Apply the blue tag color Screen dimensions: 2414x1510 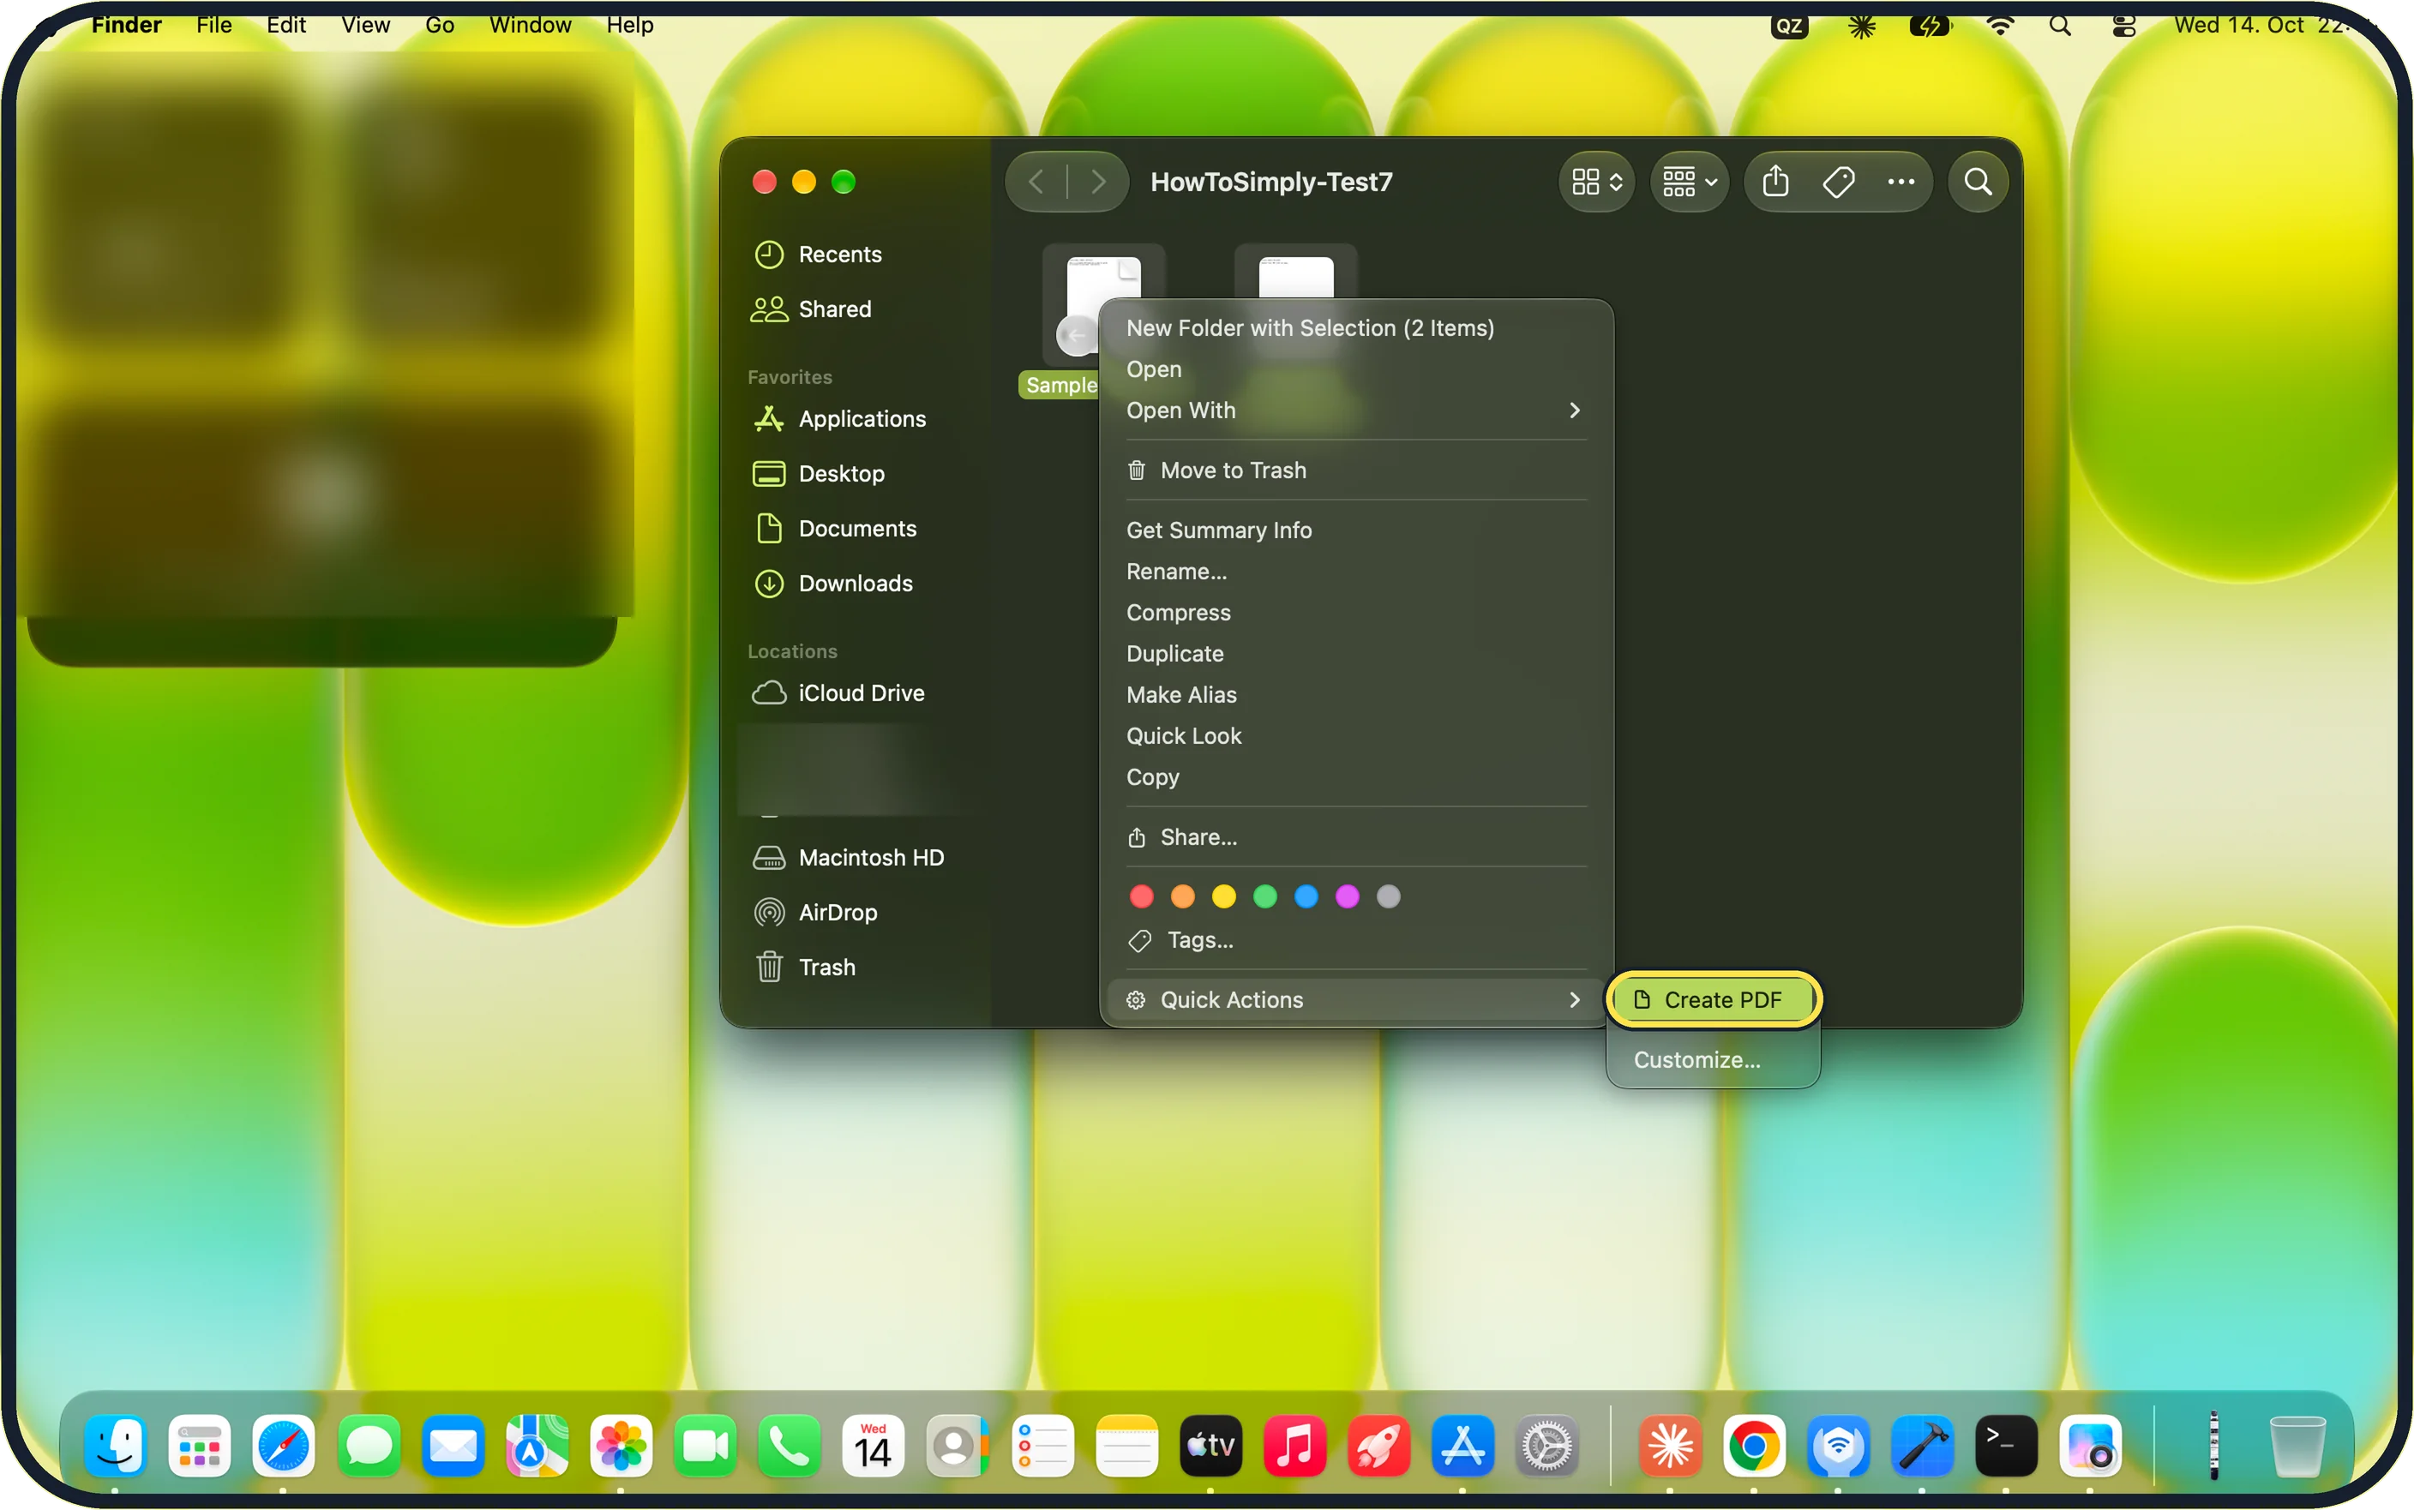click(x=1306, y=896)
